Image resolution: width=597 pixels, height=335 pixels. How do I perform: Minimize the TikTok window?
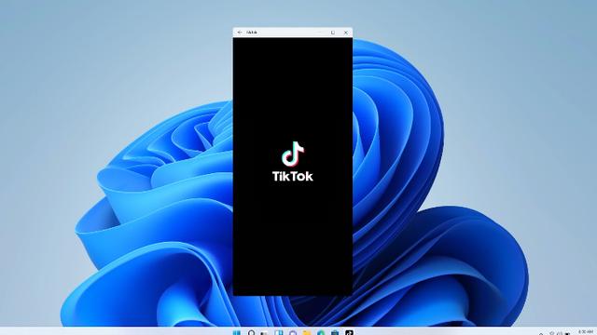[x=320, y=33]
